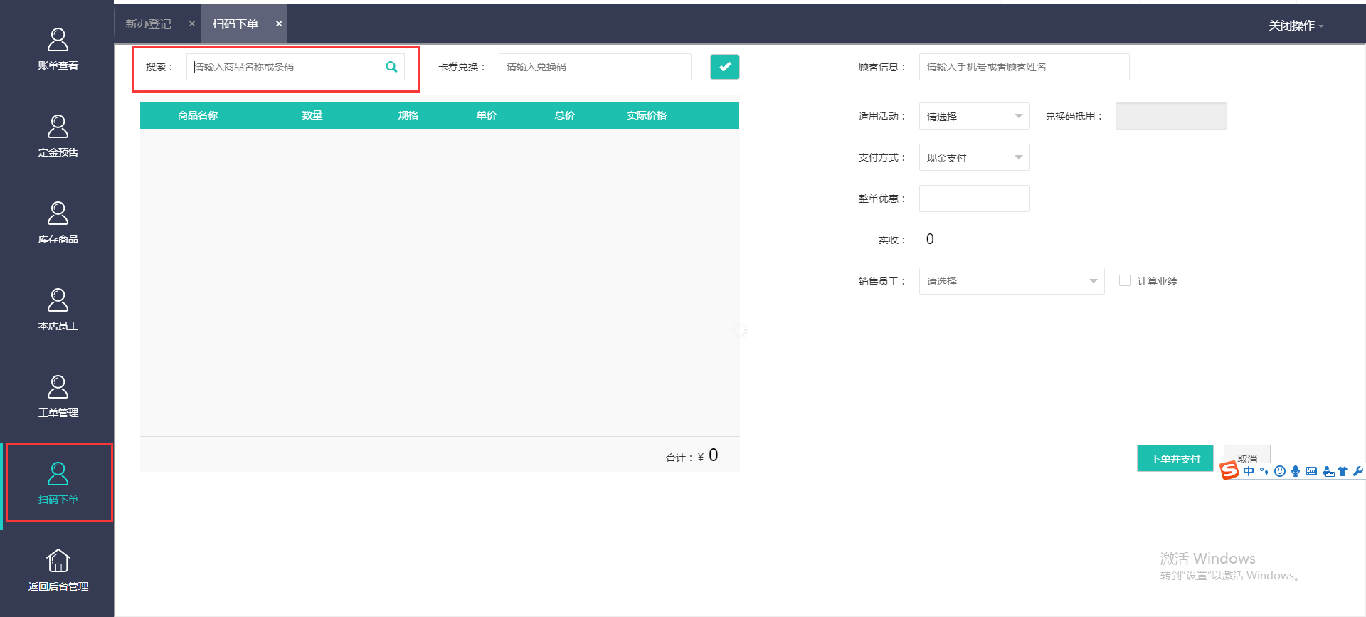Toggle punctuation mode in IME bar
Screen dimensions: 1366x617
[x=1264, y=471]
